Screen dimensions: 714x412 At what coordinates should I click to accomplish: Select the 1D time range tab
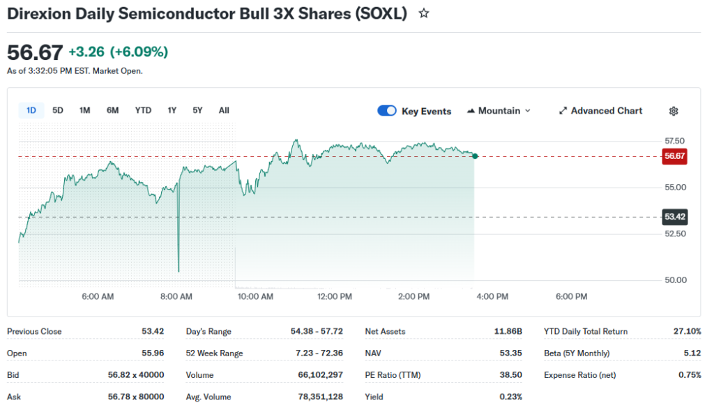(31, 110)
